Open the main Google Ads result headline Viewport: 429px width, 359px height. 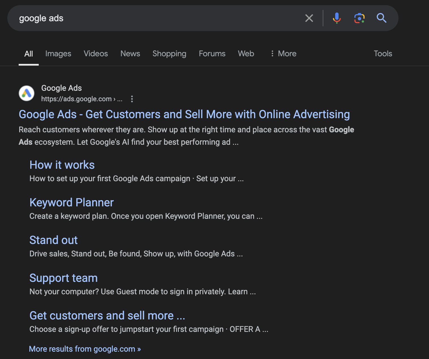pyautogui.click(x=184, y=114)
